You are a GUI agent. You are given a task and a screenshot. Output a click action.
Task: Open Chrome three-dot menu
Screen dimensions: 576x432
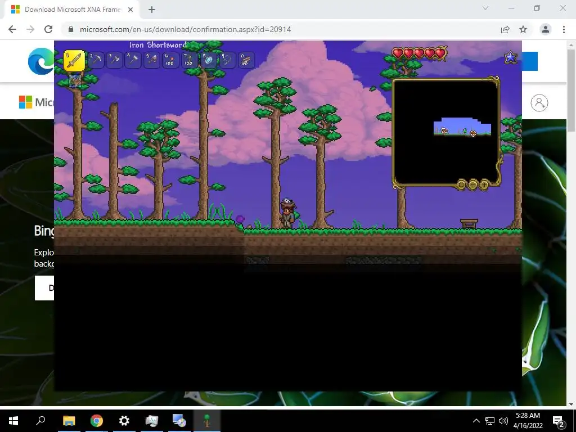(564, 29)
